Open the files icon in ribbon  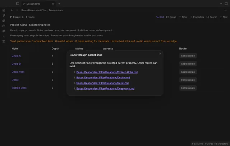(4, 10)
